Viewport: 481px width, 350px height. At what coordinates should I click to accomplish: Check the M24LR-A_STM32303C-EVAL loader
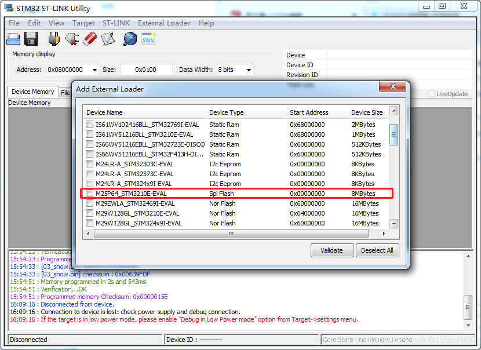click(89, 164)
